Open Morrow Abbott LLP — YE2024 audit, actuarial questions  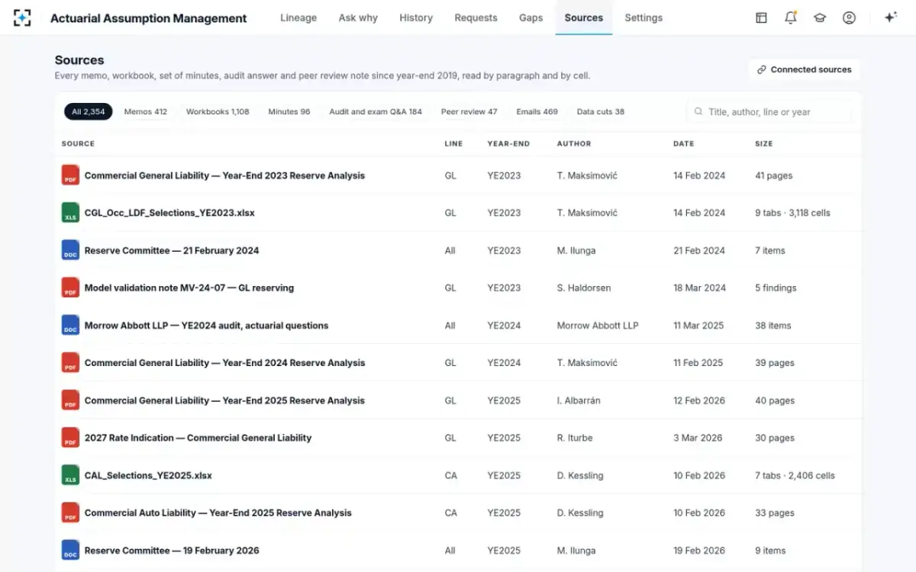click(206, 325)
